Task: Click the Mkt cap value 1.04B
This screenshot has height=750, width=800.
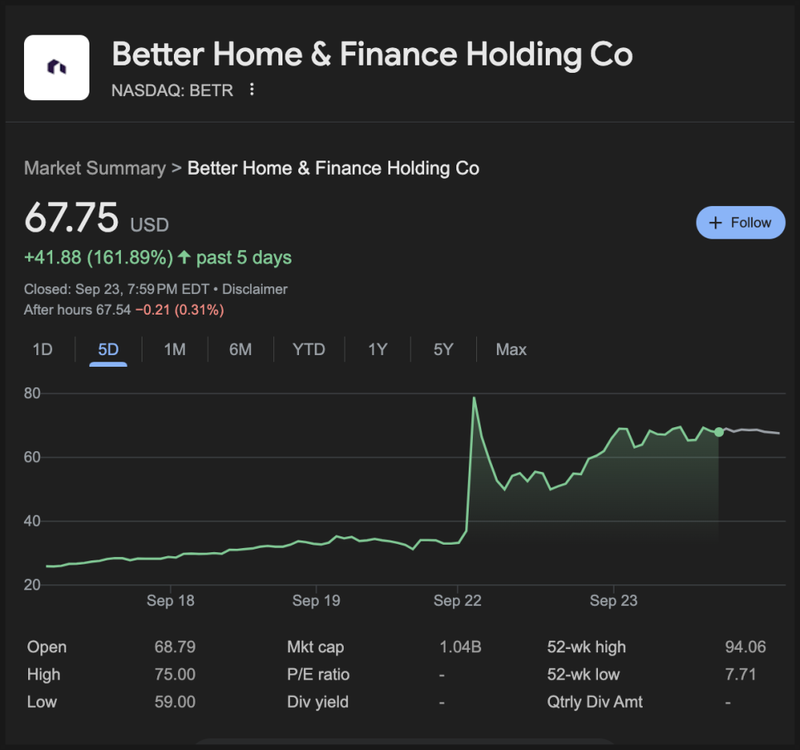Action: 460,647
